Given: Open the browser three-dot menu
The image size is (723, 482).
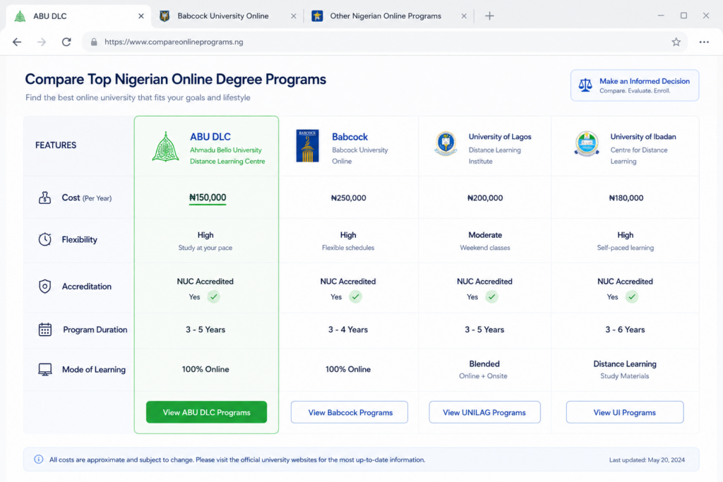Looking at the screenshot, I should tap(704, 42).
